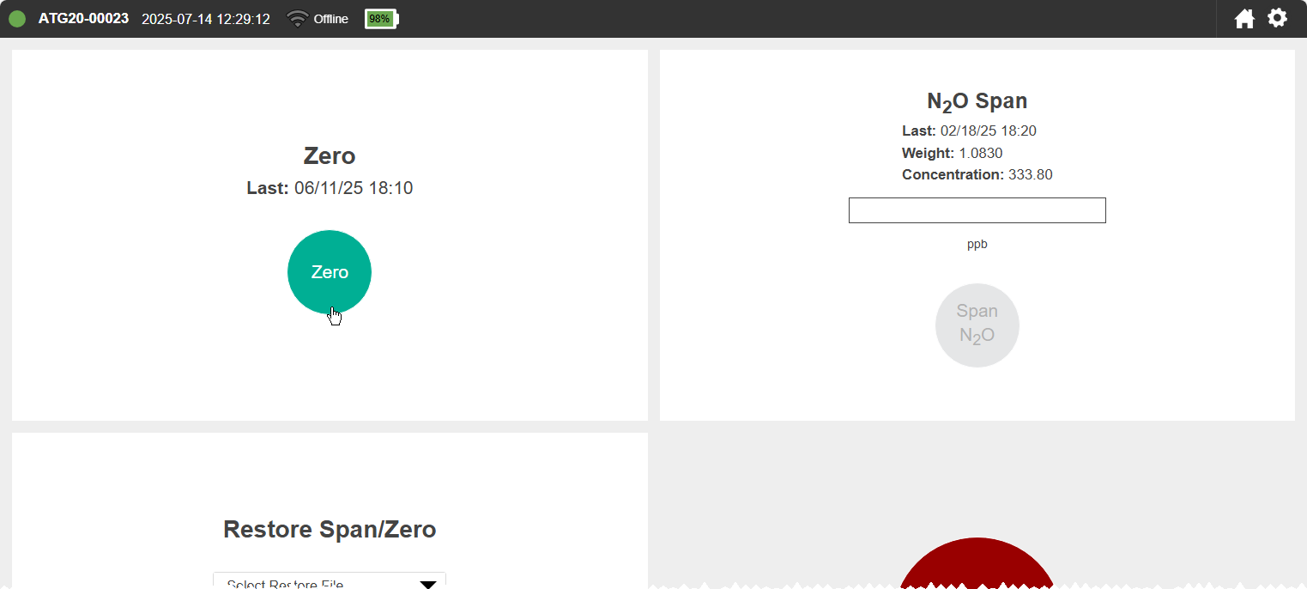1307x589 pixels.
Task: Click the date and time display
Action: pos(206,19)
